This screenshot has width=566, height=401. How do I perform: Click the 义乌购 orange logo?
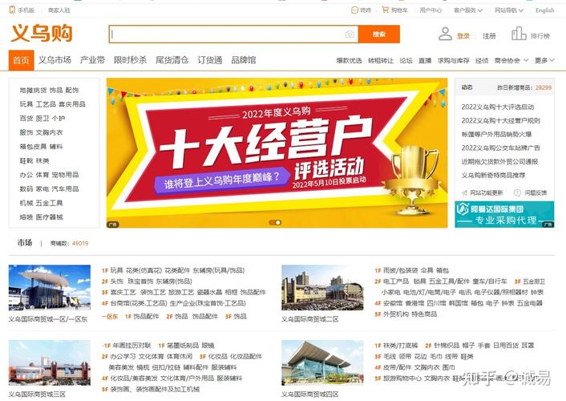[x=42, y=33]
